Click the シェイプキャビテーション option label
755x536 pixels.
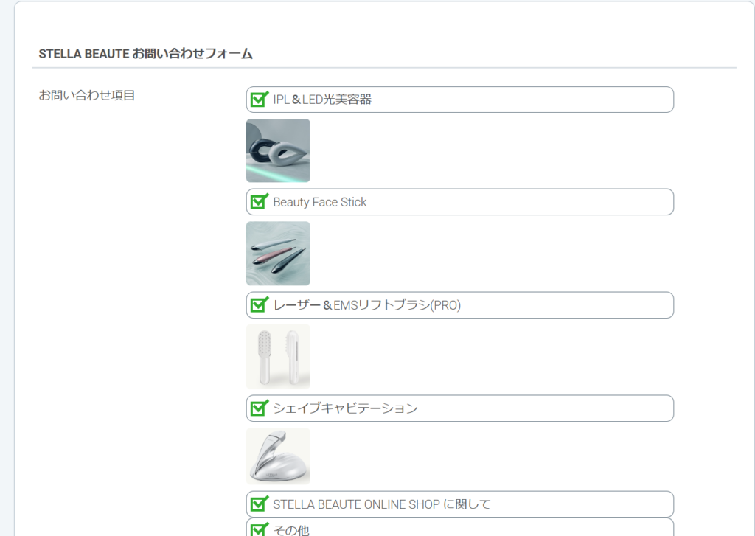click(x=345, y=408)
